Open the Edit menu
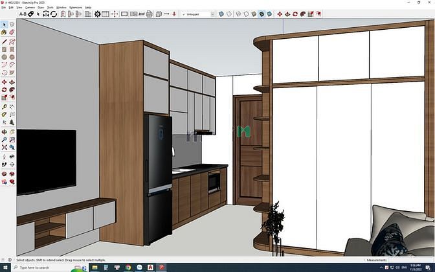Screen dimensions: 435x272 tap(11, 8)
